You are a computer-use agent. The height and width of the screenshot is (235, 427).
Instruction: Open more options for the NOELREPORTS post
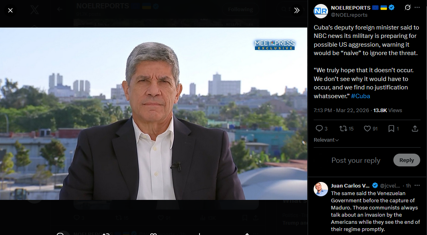(417, 7)
